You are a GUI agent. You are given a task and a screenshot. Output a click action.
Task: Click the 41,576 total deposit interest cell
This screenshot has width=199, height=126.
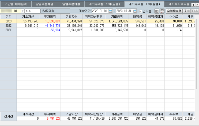(156, 119)
